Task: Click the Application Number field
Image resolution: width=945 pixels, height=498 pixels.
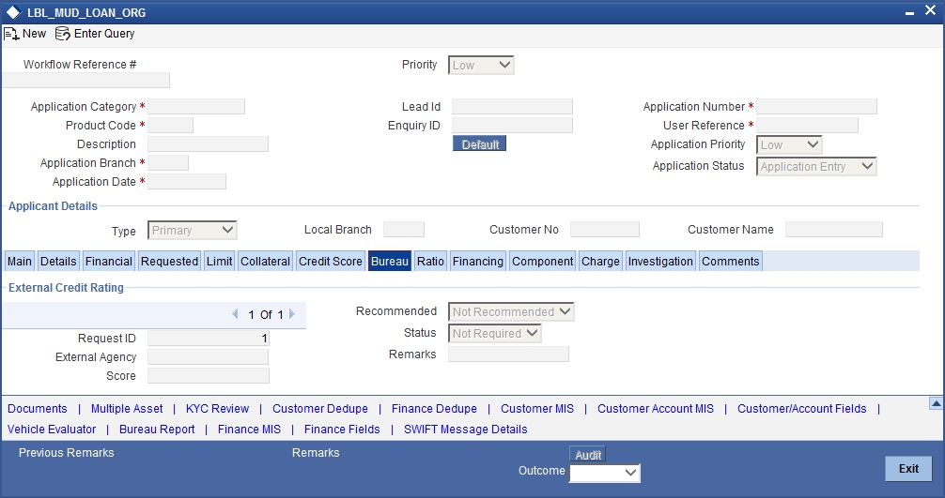Action: [816, 107]
